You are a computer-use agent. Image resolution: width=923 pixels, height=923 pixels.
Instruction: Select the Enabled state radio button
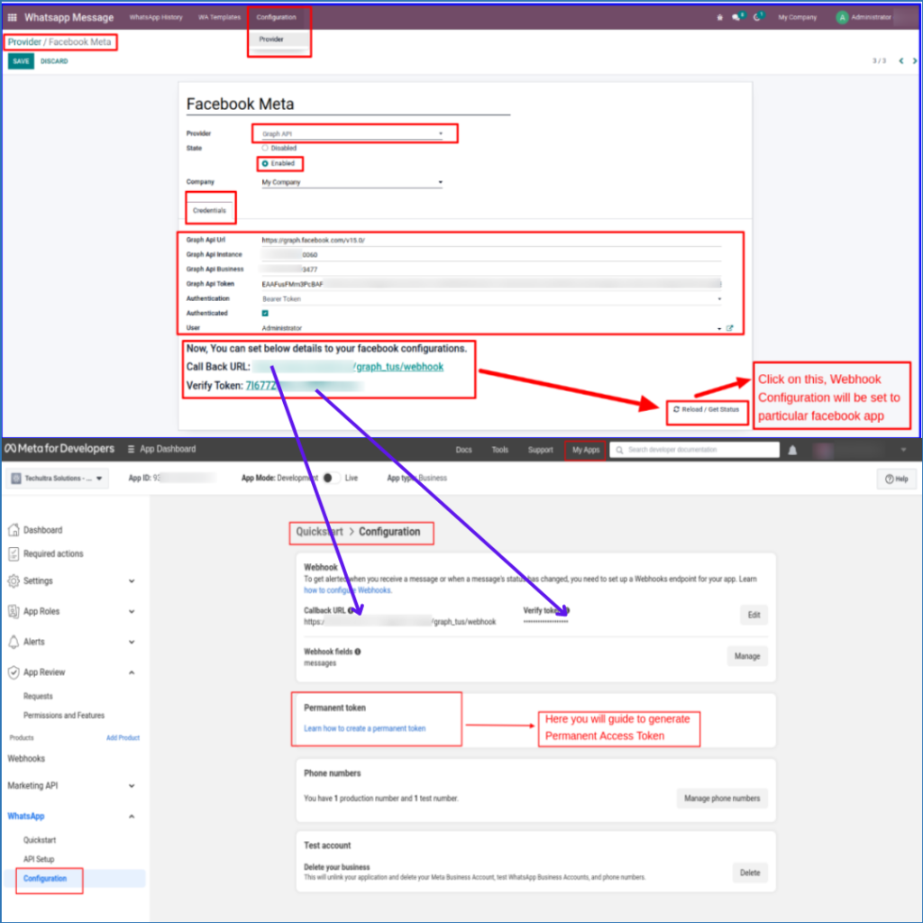tap(265, 164)
